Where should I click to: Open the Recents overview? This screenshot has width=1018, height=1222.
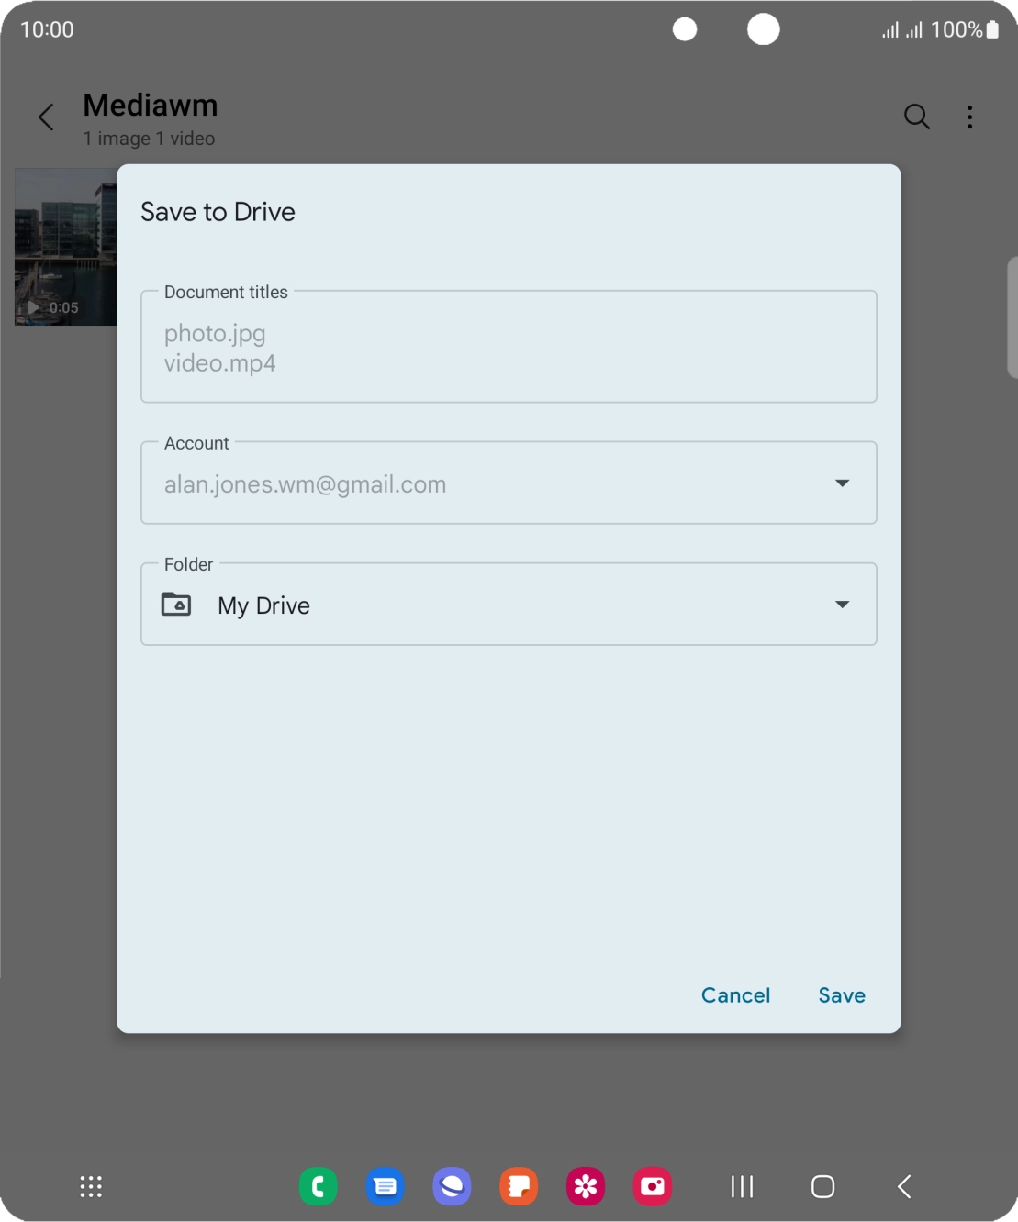point(741,1186)
